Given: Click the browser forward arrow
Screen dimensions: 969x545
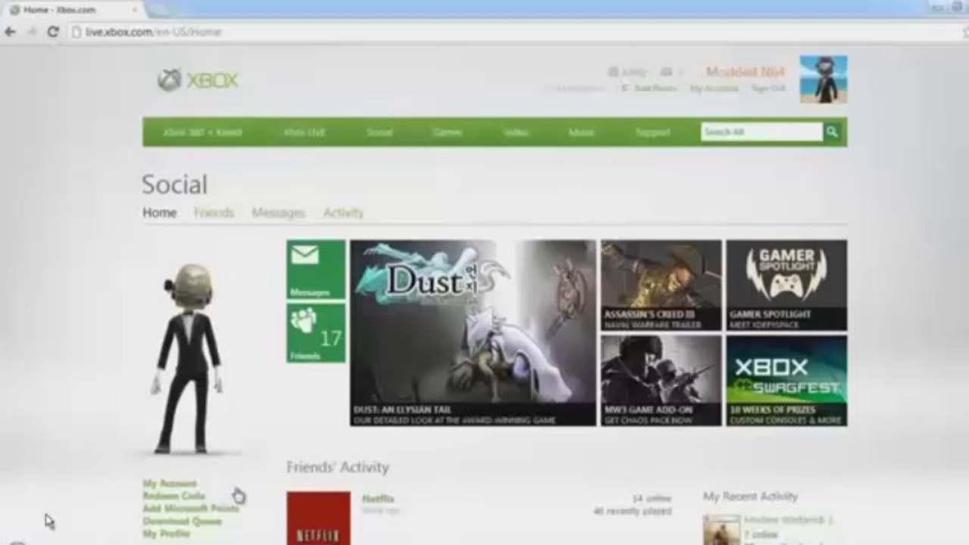Looking at the screenshot, I should (32, 32).
